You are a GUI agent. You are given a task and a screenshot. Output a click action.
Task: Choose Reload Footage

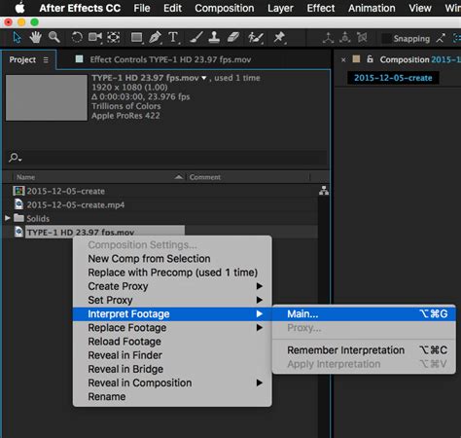tap(172, 342)
